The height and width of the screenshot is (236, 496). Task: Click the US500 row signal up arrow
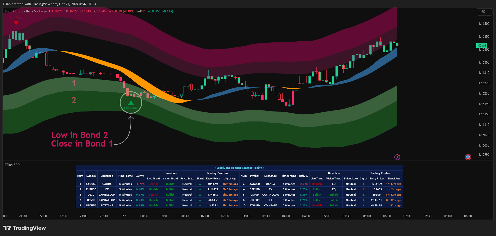200,200
